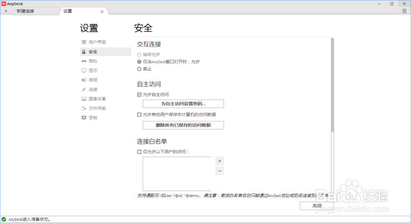Click the plug icon for 连接

pyautogui.click(x=84, y=89)
